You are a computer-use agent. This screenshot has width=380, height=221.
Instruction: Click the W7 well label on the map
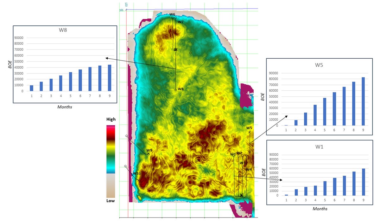point(180,22)
